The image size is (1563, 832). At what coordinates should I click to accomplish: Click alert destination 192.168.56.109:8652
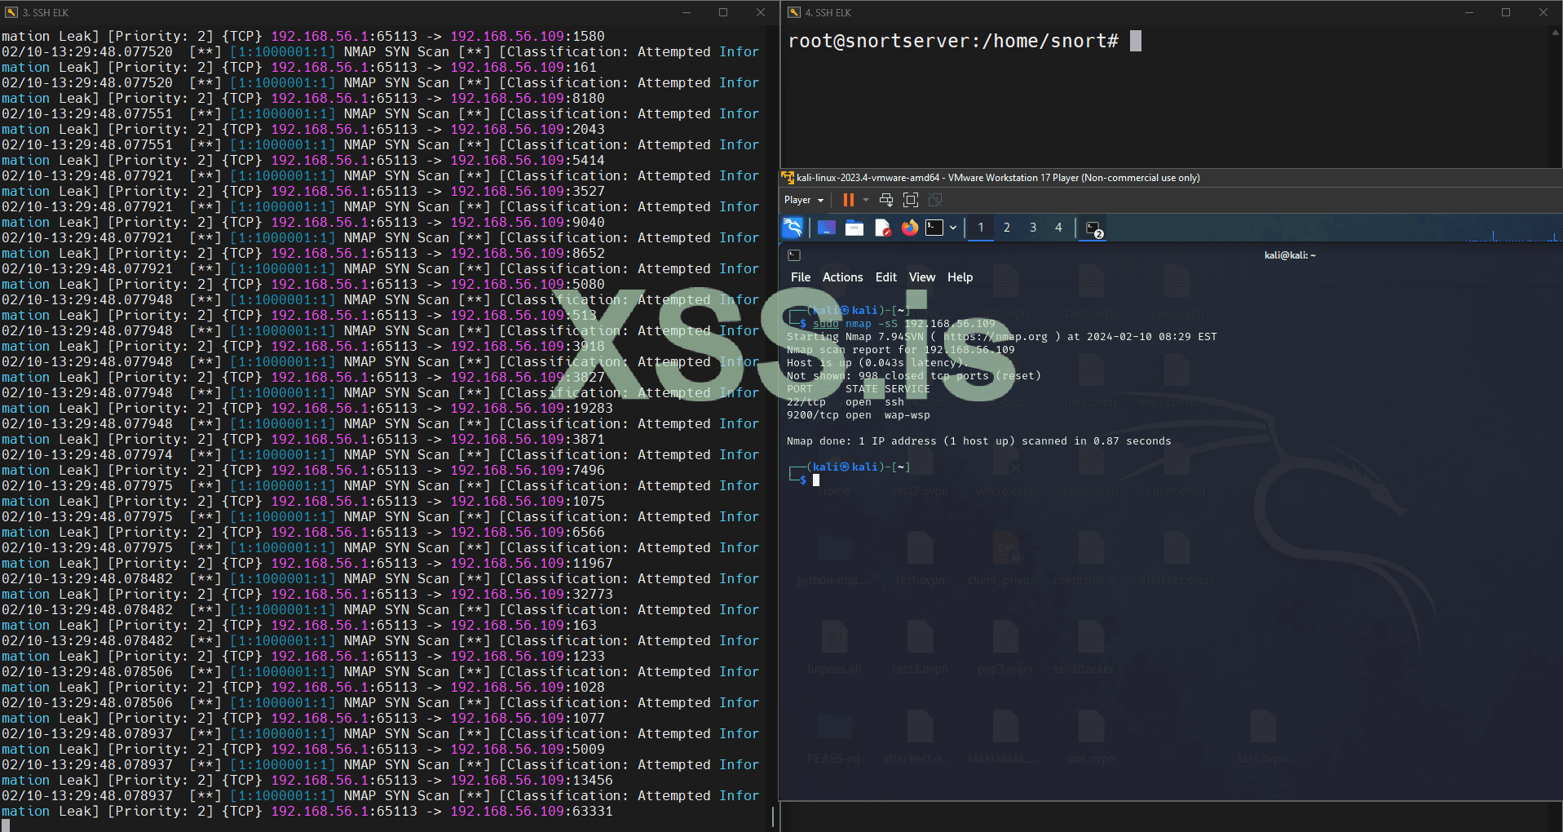pyautogui.click(x=528, y=253)
